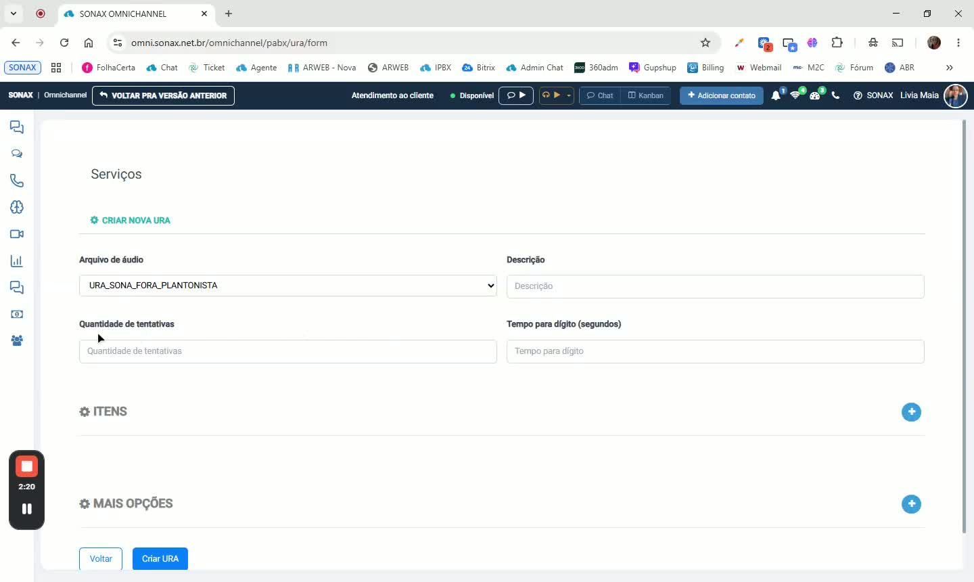The image size is (974, 582).
Task: Add a new item with ITENS plus icon
Action: [911, 411]
